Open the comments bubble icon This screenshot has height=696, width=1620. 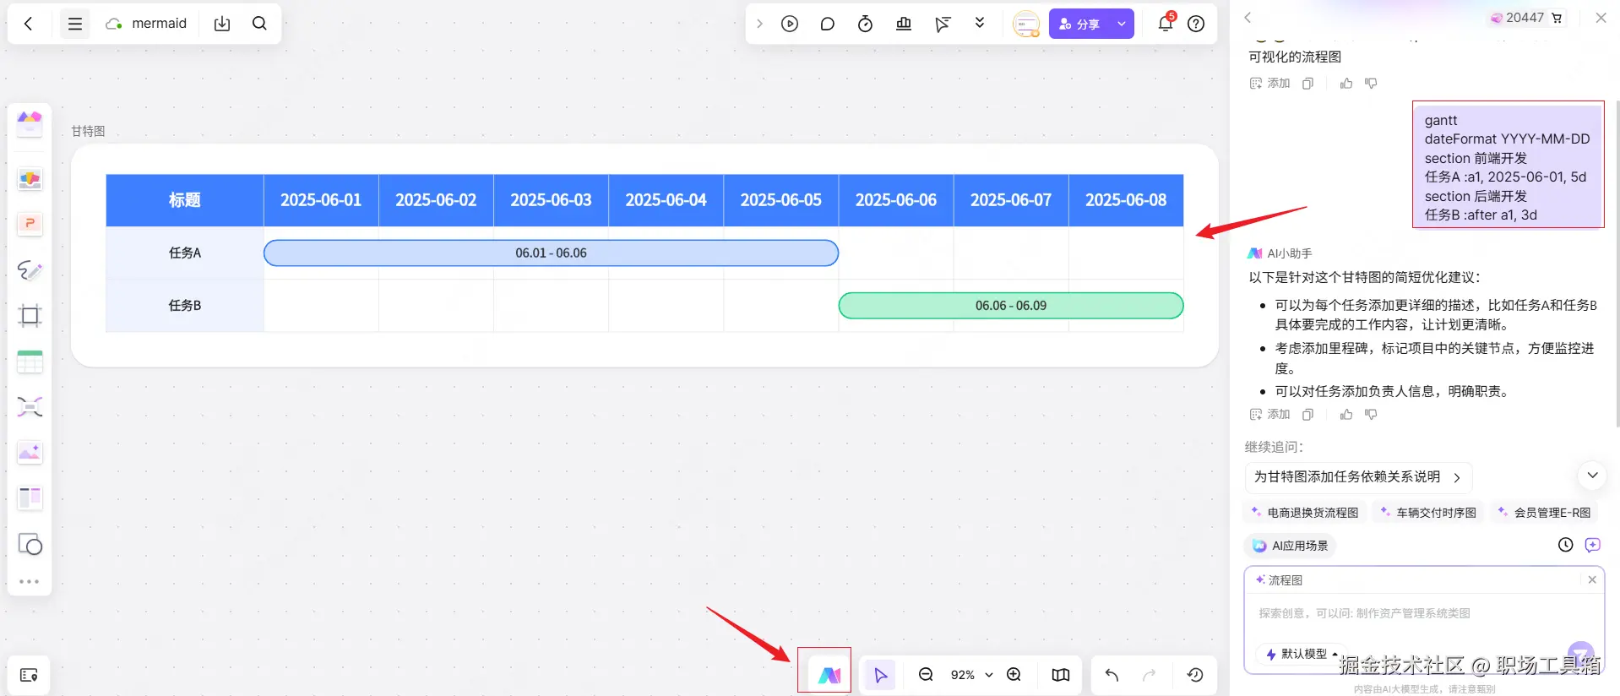828,24
